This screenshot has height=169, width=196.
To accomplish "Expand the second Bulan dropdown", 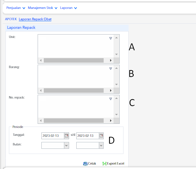I will (101, 145).
